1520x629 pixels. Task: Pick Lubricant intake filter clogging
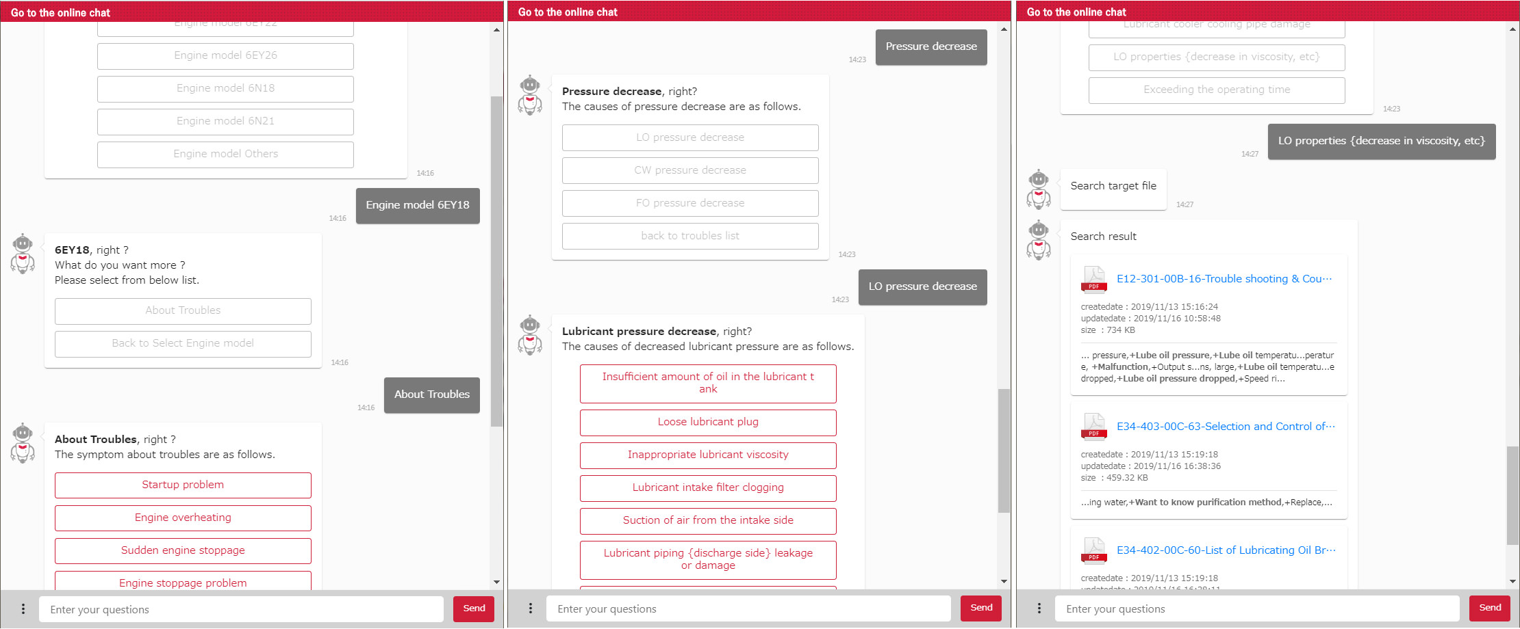click(708, 487)
